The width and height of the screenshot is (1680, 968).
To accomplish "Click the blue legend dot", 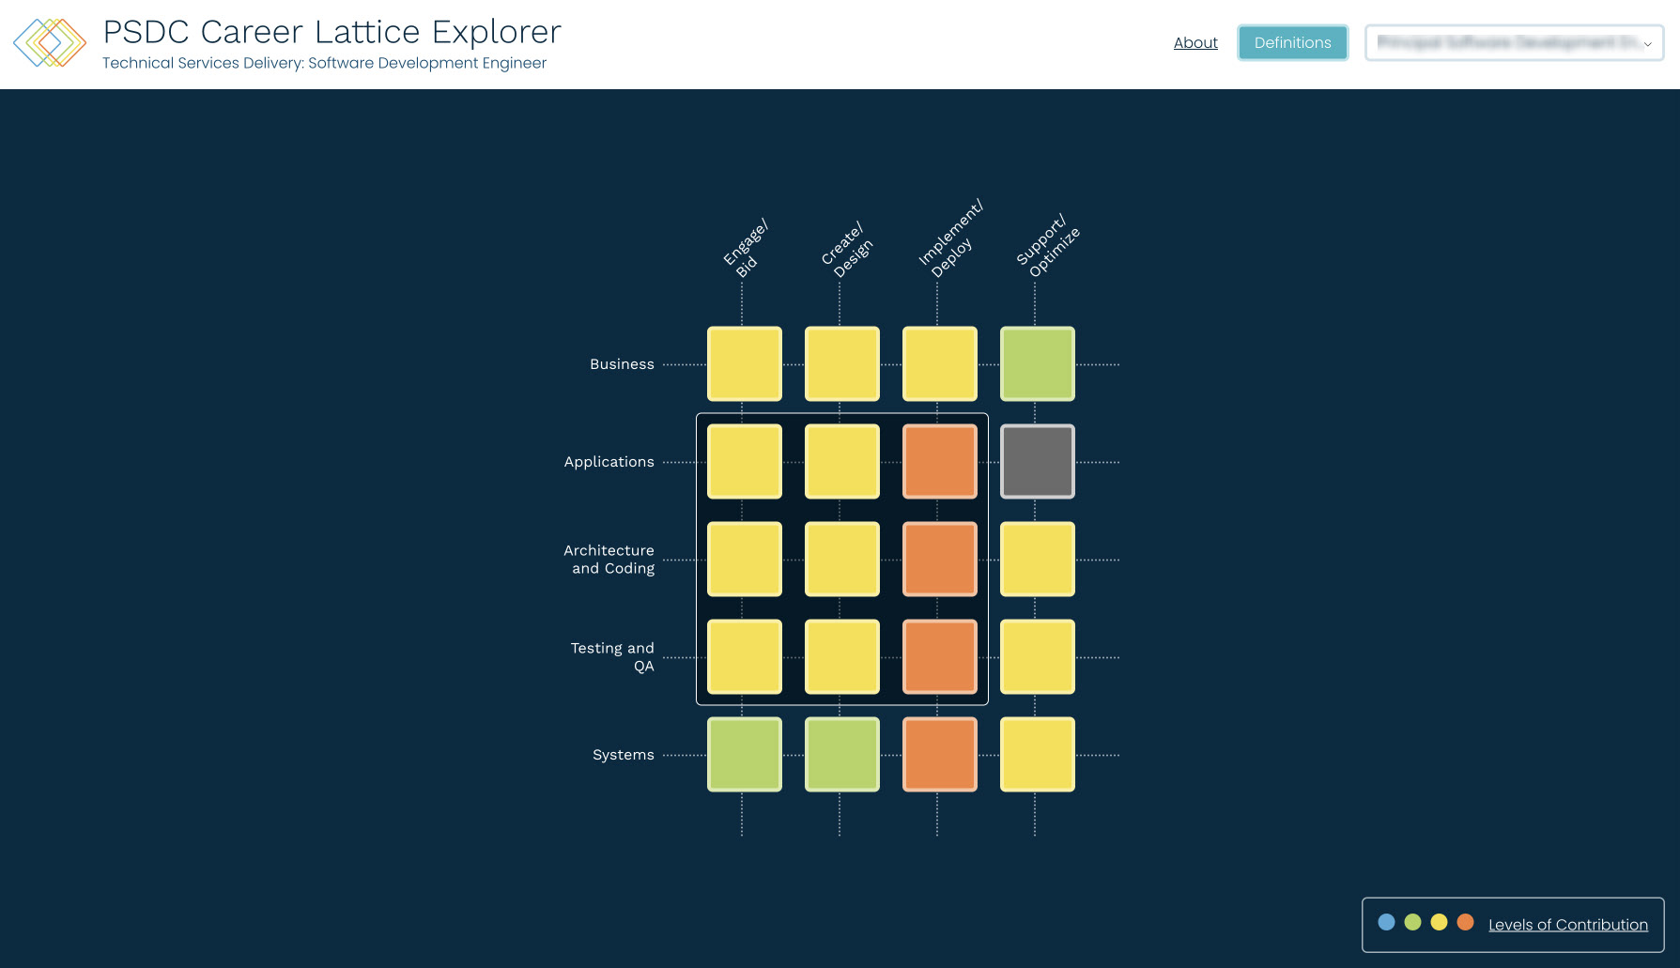I will click(1386, 923).
